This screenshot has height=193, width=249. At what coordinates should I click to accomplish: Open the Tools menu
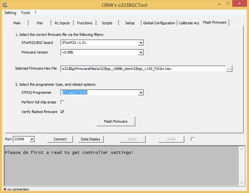26,13
